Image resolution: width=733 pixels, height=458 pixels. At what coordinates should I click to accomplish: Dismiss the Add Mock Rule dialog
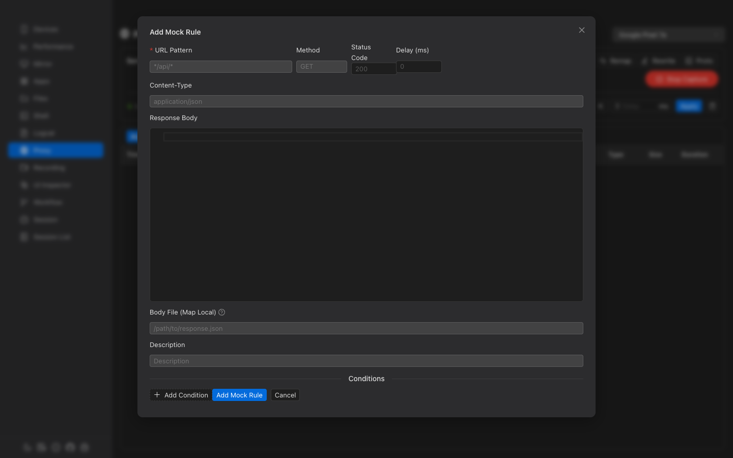pos(581,30)
